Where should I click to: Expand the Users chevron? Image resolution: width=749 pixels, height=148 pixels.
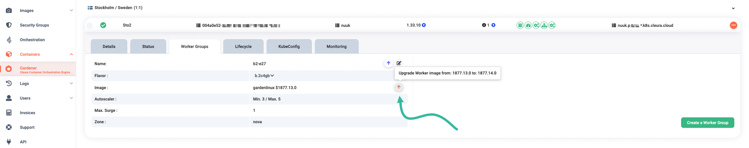tap(71, 98)
